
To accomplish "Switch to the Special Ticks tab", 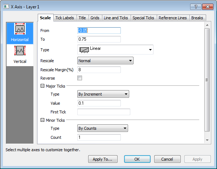I will pyautogui.click(x=143, y=18).
